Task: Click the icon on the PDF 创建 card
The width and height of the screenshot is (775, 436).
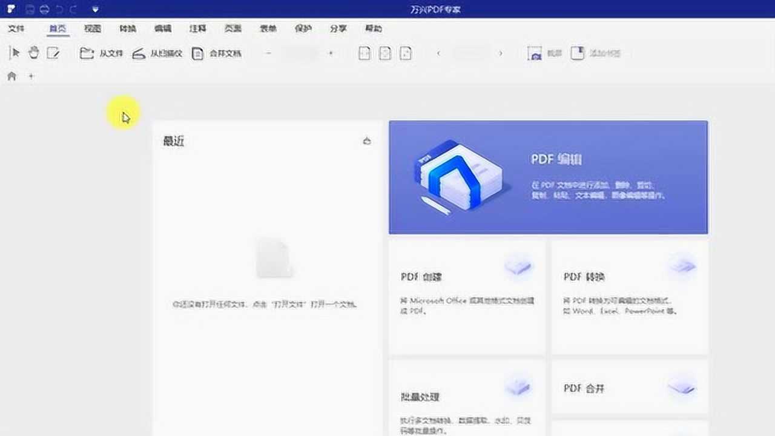Action: click(518, 266)
